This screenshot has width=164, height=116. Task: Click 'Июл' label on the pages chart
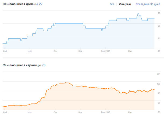point(30,112)
